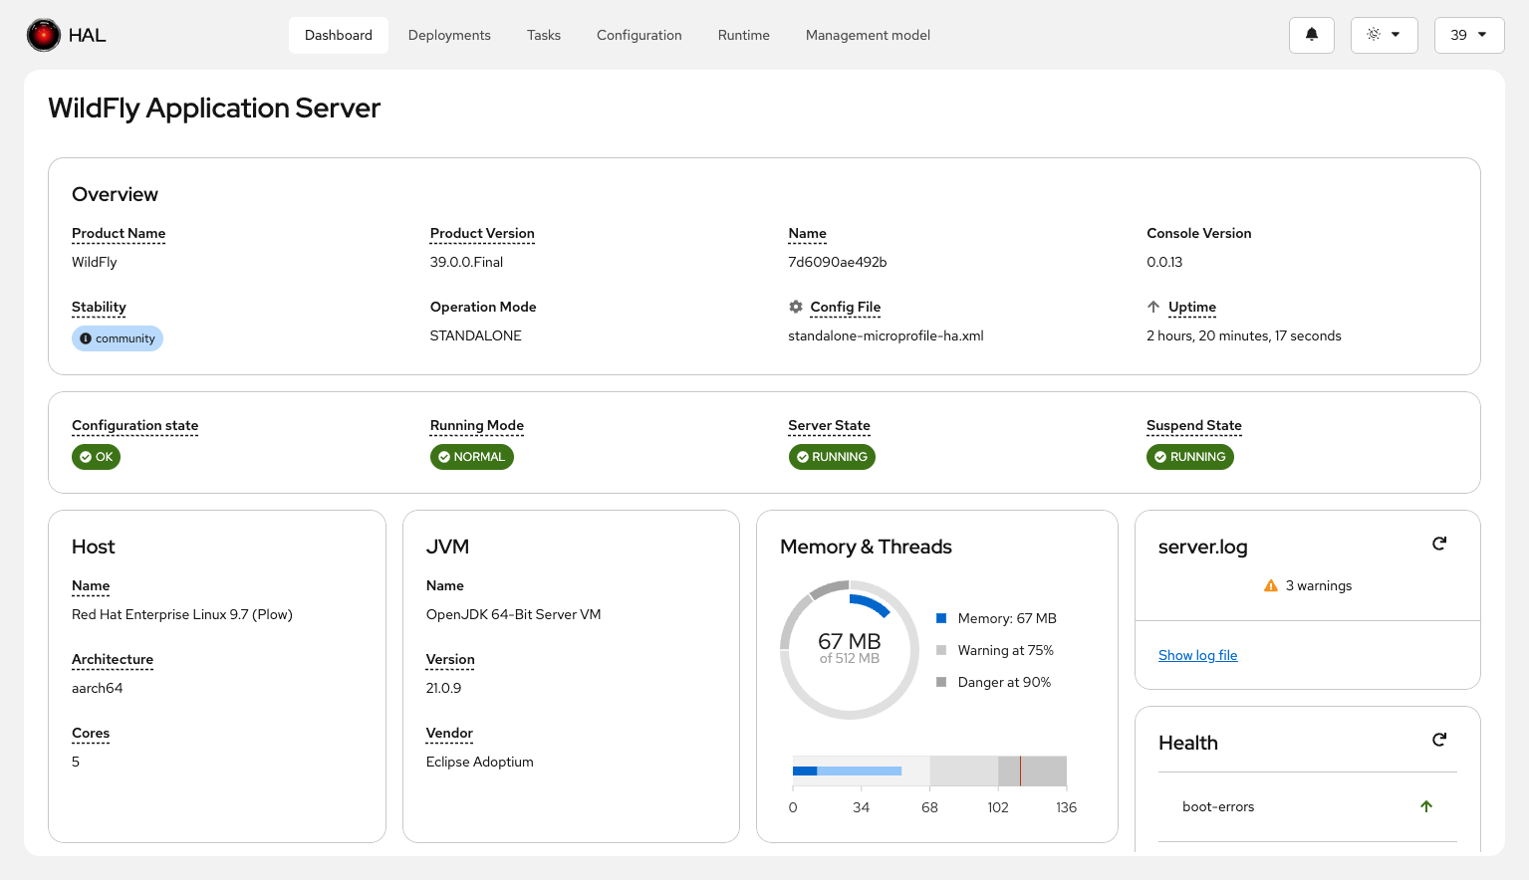Click the Cores label in Host
The width and height of the screenshot is (1529, 880).
91,733
